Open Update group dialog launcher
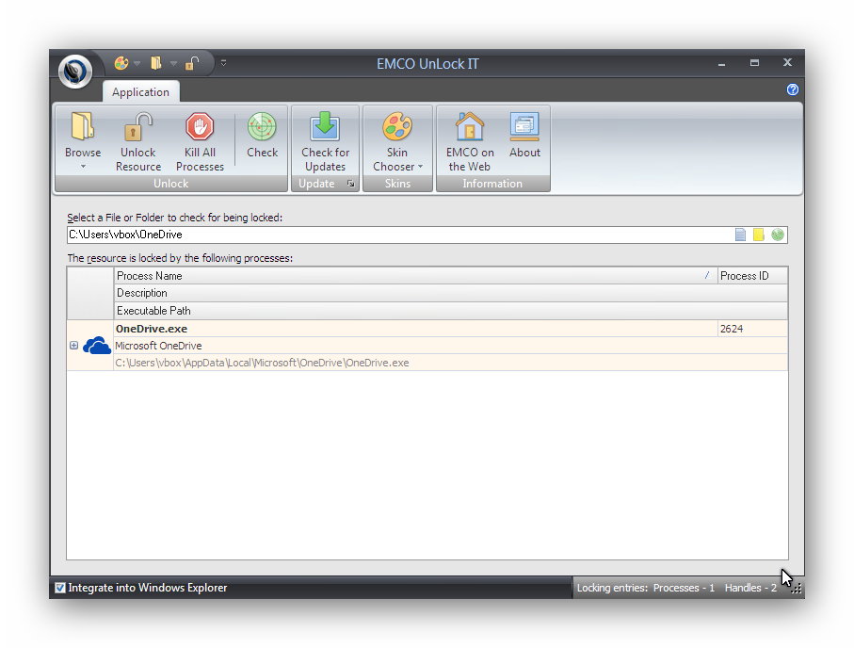Viewport: 854px width, 648px height. (351, 184)
